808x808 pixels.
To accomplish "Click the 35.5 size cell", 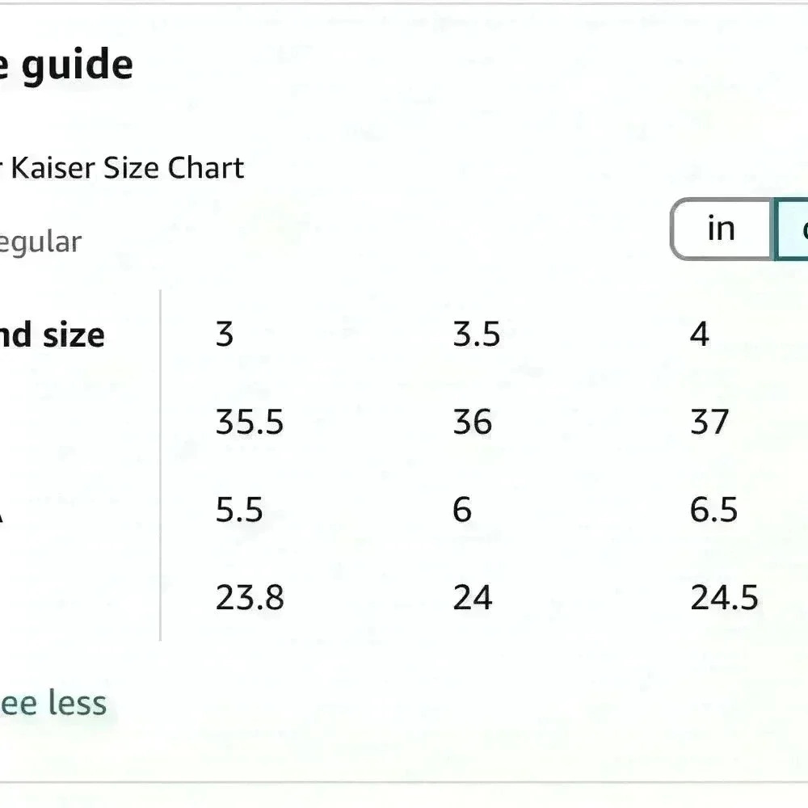I will [250, 422].
